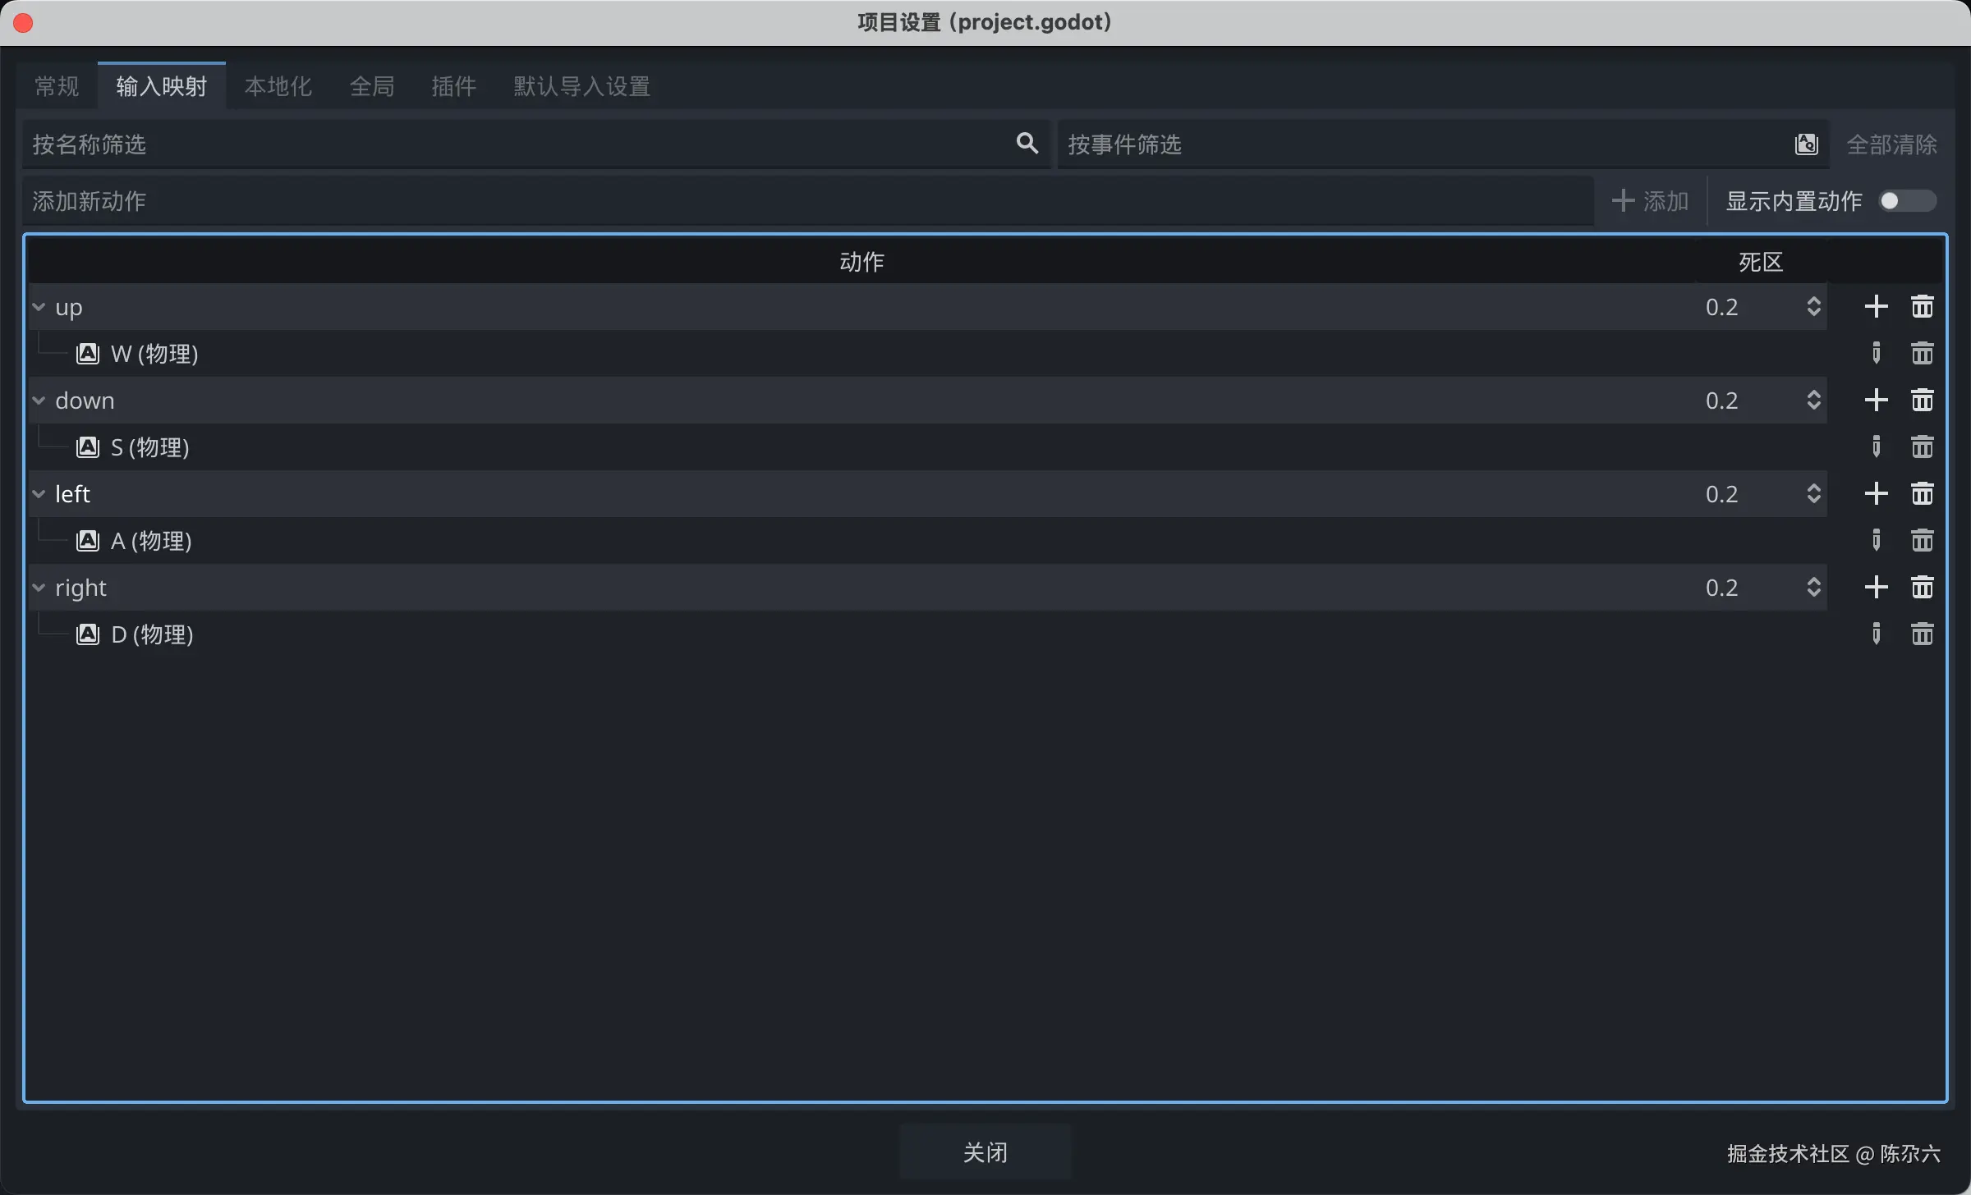Collapse the up action row
This screenshot has height=1195, width=1971.
(x=39, y=307)
